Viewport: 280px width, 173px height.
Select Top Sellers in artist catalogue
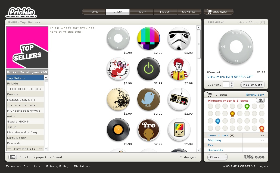click(25, 78)
